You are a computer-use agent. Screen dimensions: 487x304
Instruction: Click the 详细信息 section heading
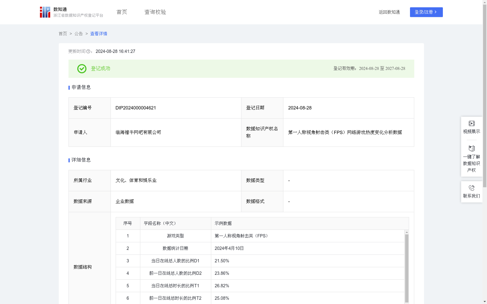pos(81,160)
